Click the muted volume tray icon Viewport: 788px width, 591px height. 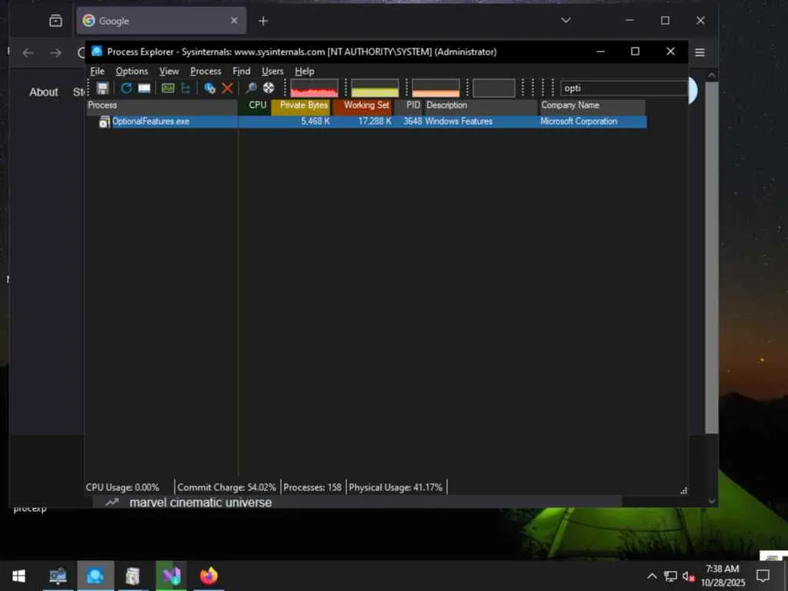pos(689,576)
